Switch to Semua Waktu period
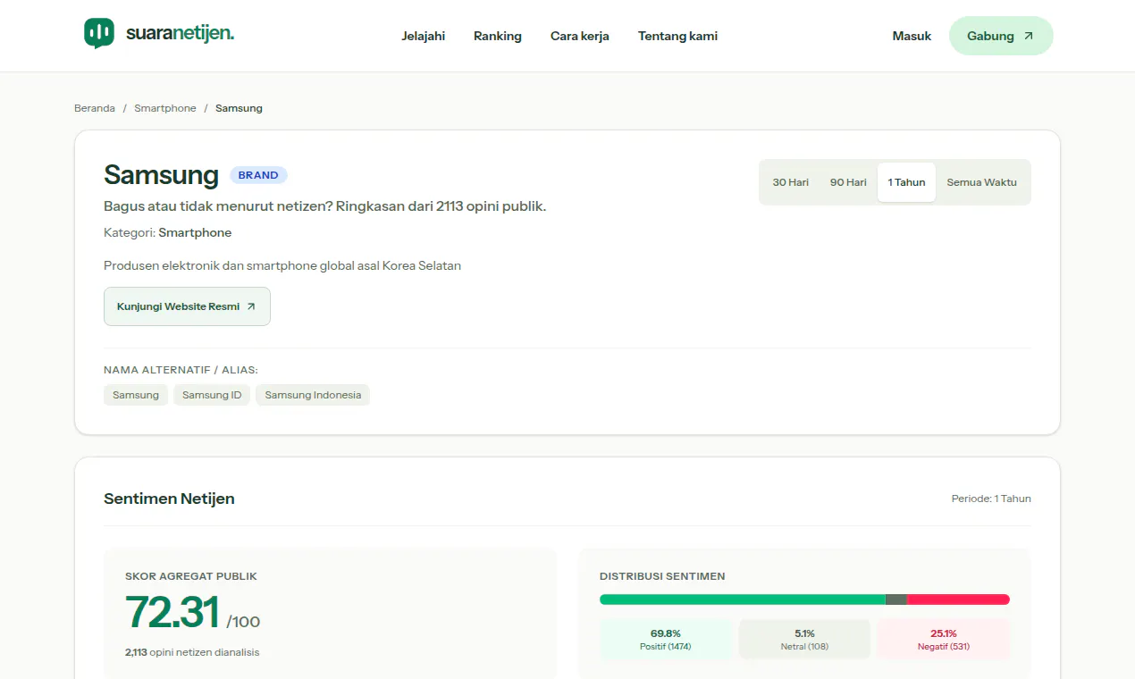The height and width of the screenshot is (679, 1135). [982, 182]
